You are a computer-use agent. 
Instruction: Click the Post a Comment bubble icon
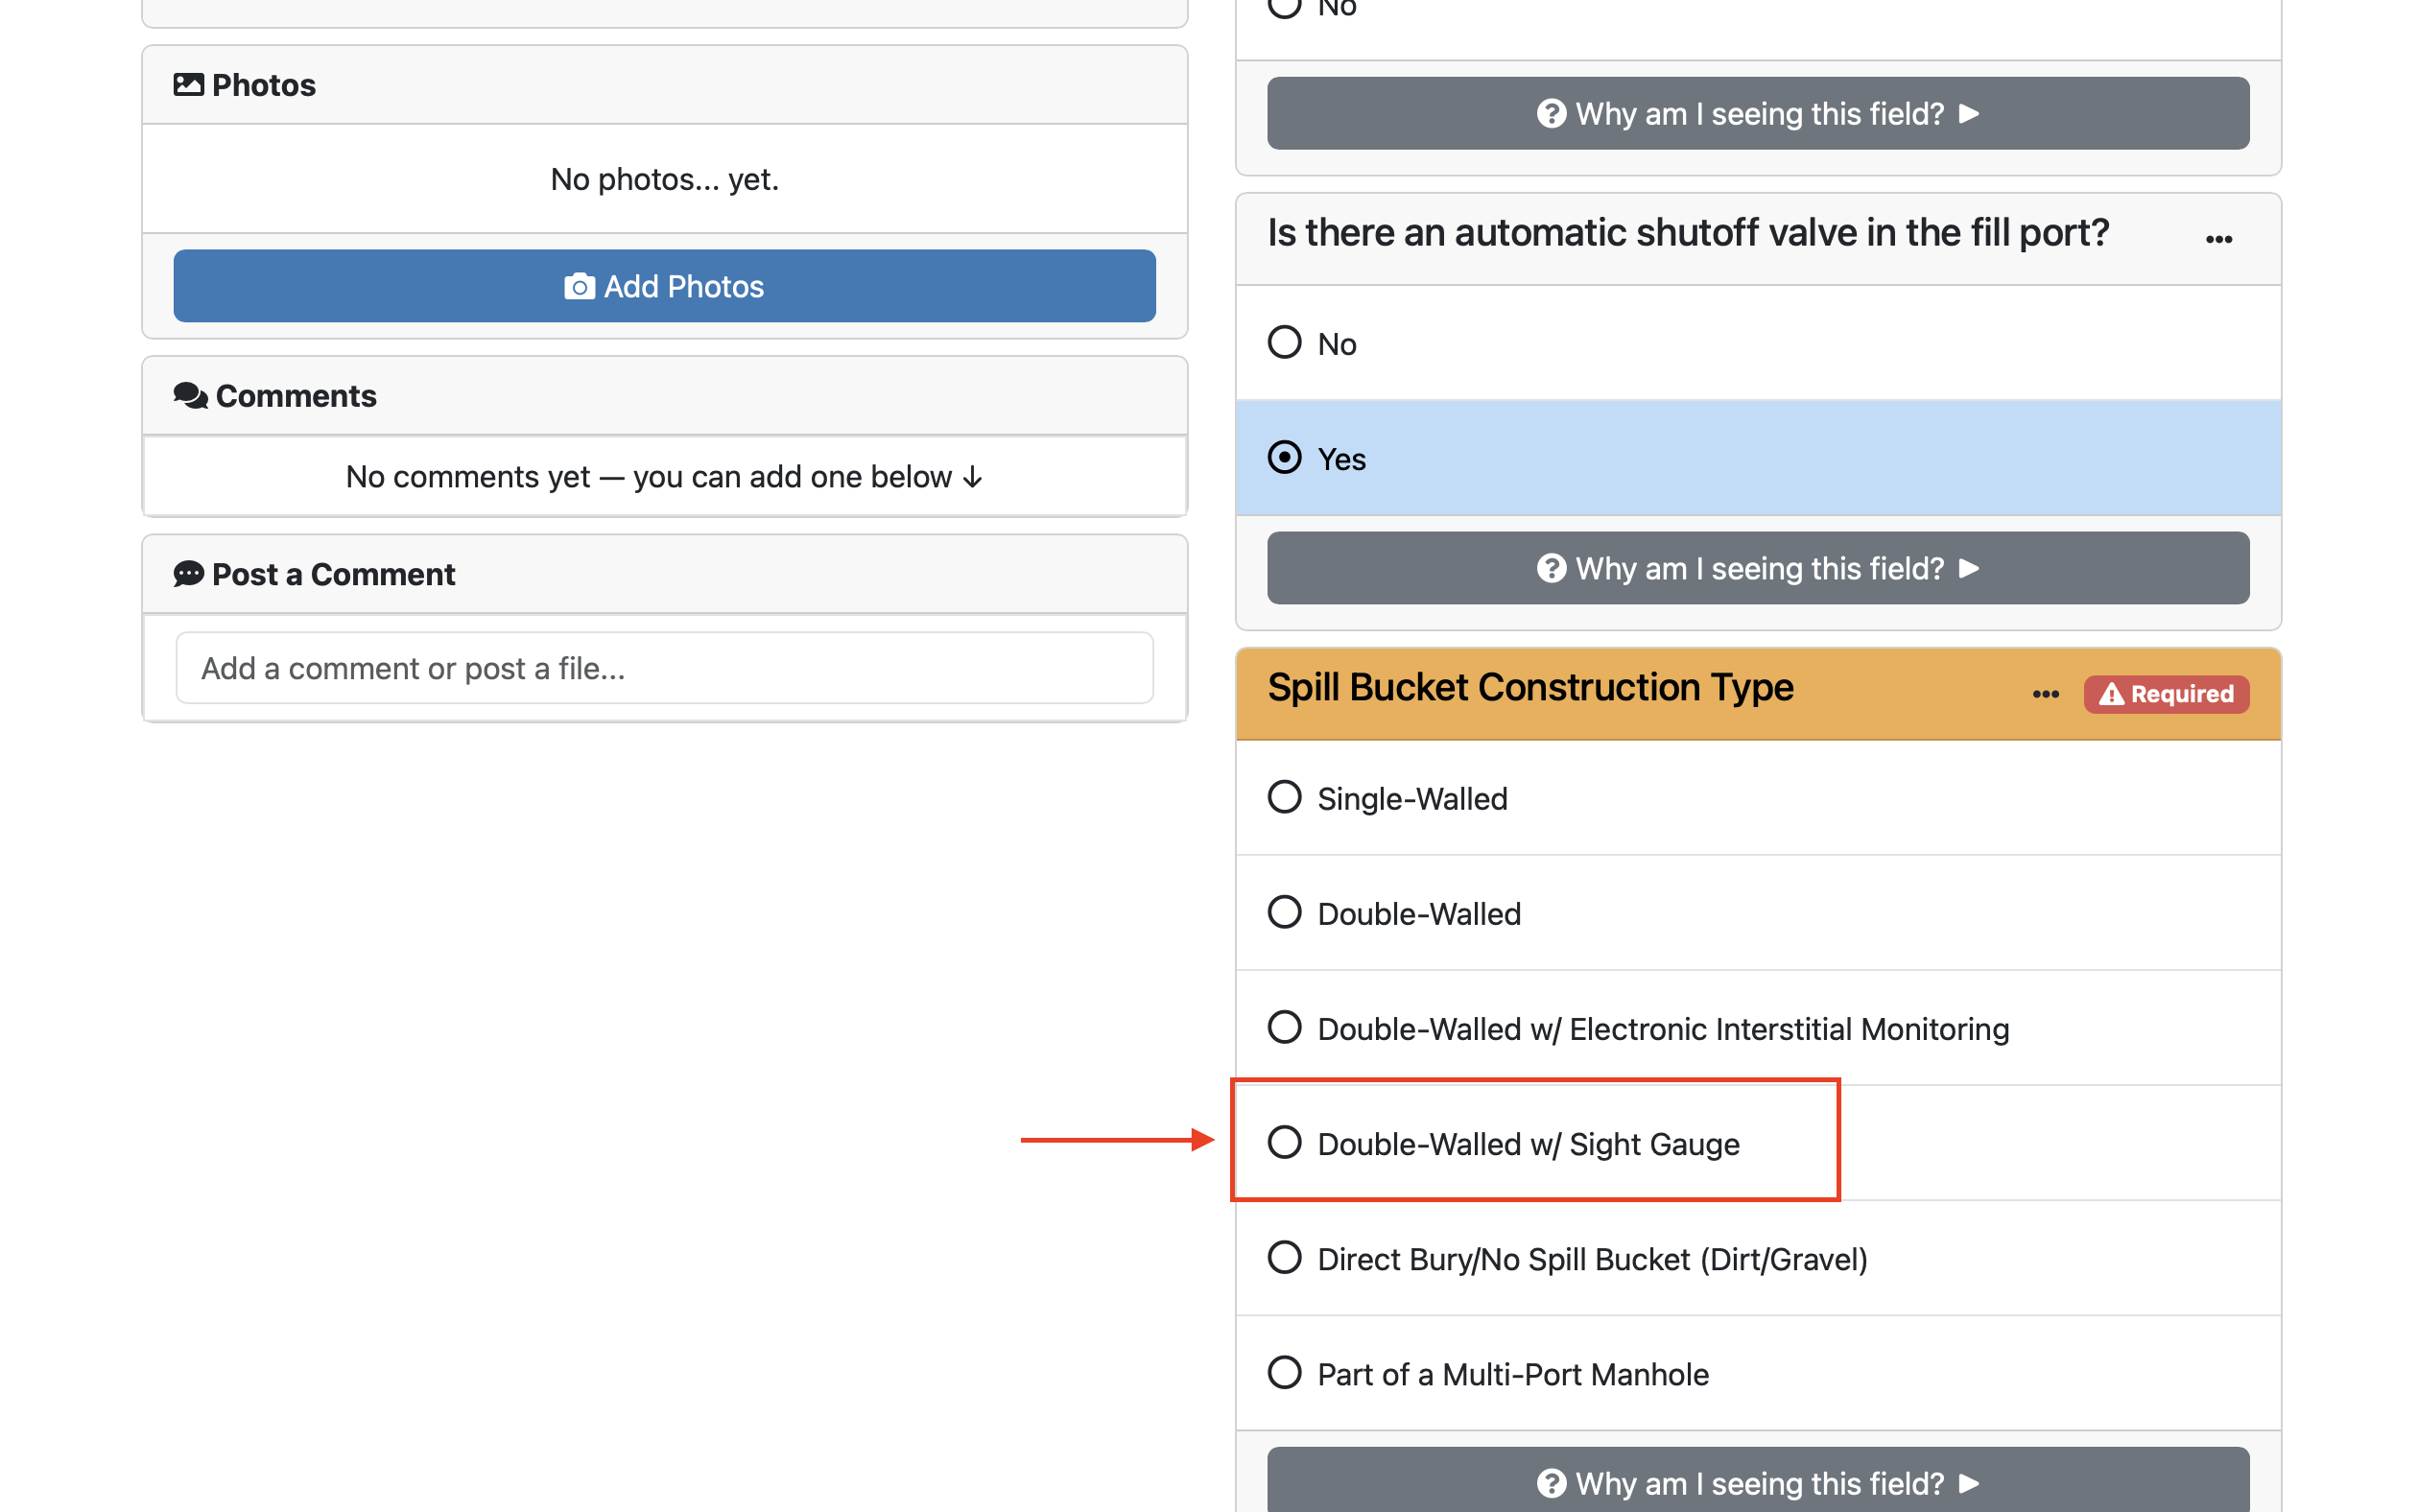188,574
